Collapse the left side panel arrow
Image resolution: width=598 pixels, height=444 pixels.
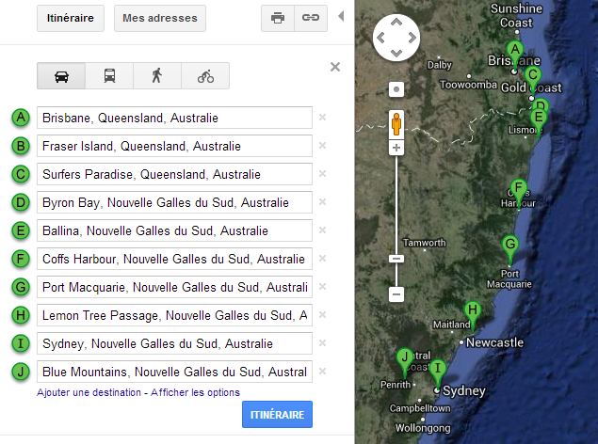coord(341,17)
